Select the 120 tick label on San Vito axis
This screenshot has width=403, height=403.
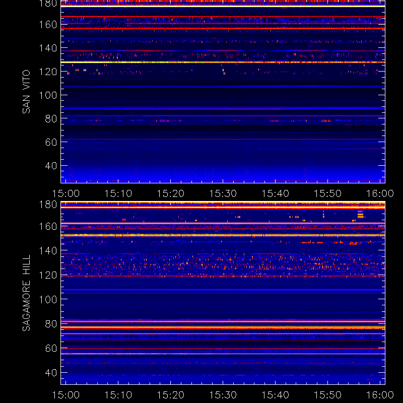pos(48,72)
